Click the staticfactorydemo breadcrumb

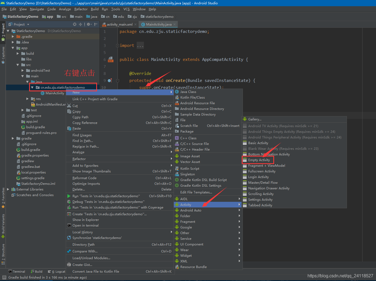click(157, 17)
